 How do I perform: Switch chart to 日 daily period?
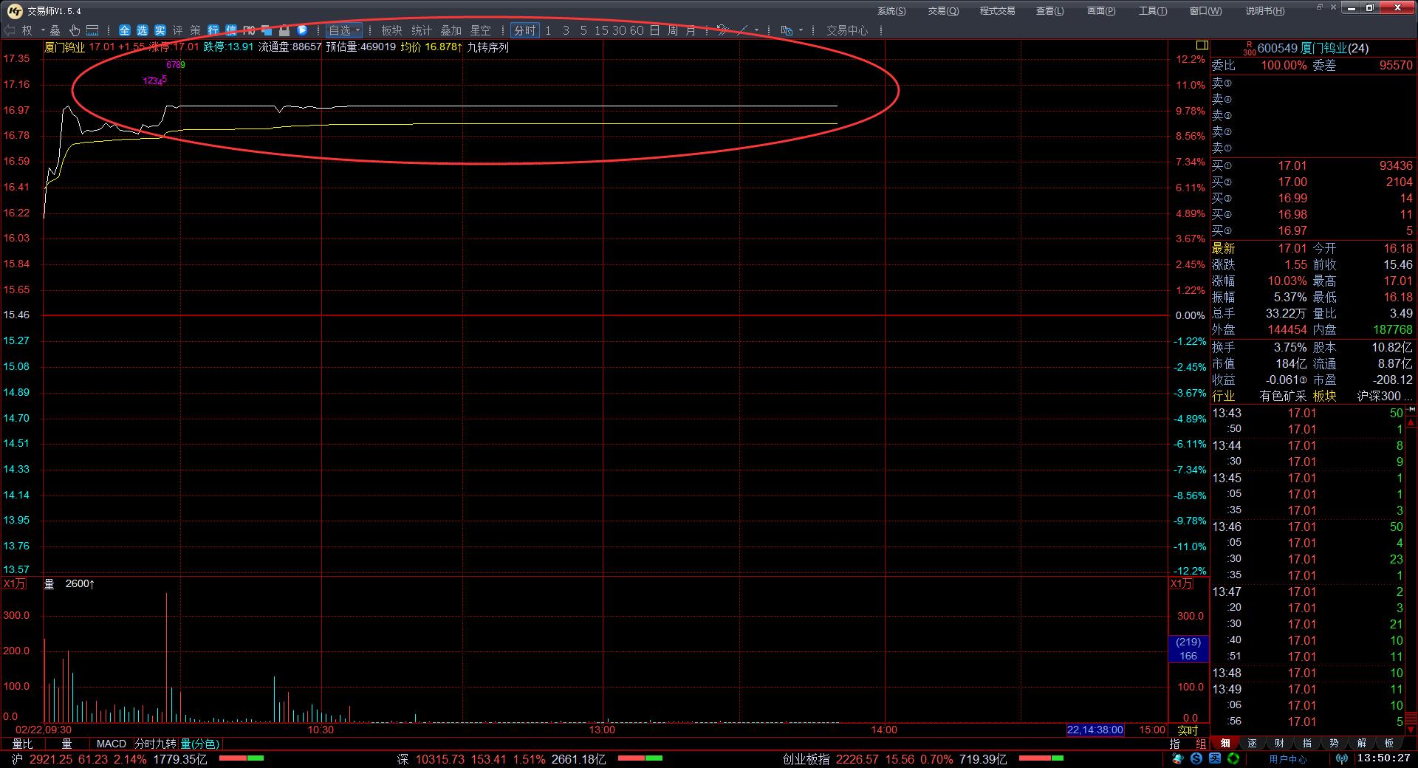(x=654, y=30)
